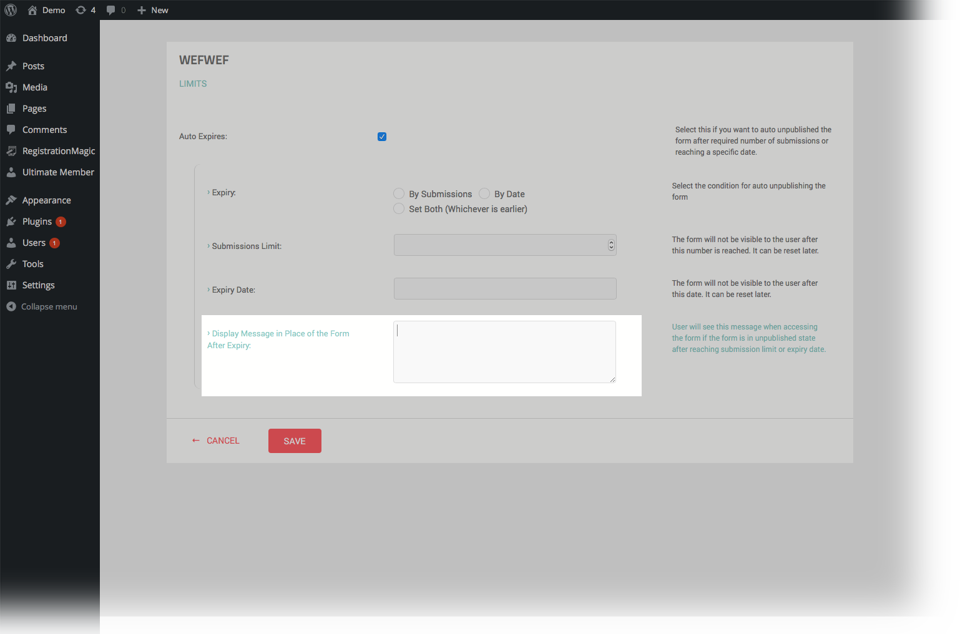Open the Ultimate Member menu

tap(57, 172)
